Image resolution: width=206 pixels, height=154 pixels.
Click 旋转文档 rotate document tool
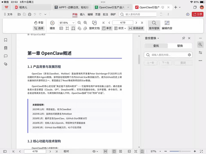94,25
